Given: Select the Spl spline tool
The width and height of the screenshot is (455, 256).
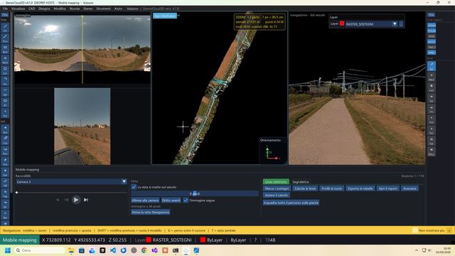Looking at the screenshot, I should [x=5, y=92].
